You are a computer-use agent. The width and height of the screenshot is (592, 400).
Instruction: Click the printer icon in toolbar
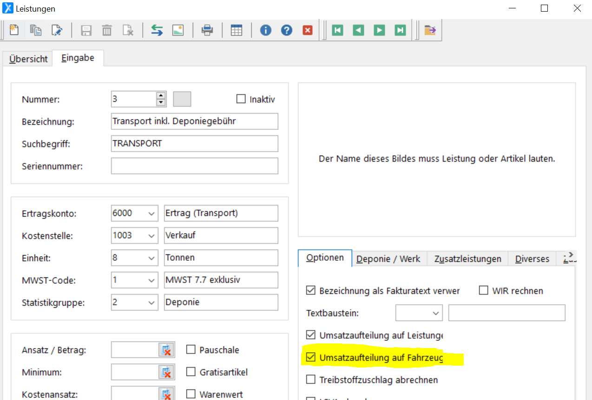207,31
